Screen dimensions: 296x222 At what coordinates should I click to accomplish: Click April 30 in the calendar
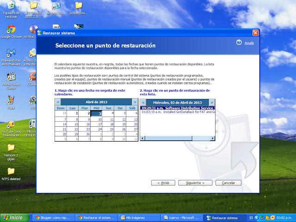click(85, 134)
